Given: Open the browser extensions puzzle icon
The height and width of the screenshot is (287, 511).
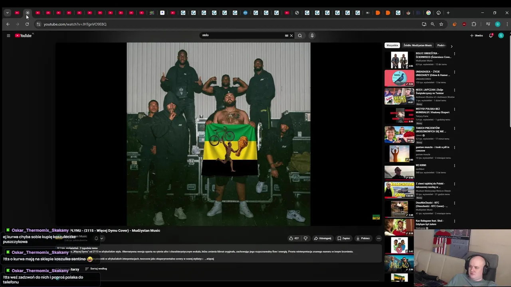Looking at the screenshot, I should [474, 24].
